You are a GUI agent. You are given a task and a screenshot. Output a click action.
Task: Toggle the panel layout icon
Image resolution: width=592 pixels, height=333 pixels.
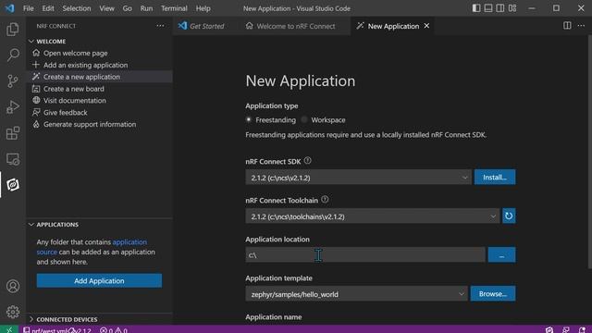point(488,8)
